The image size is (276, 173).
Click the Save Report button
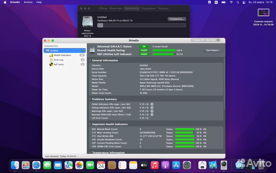point(213,50)
